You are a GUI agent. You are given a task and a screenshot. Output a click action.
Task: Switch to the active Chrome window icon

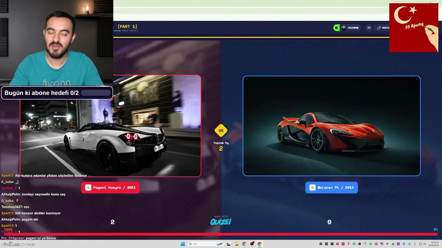pyautogui.click(x=260, y=244)
